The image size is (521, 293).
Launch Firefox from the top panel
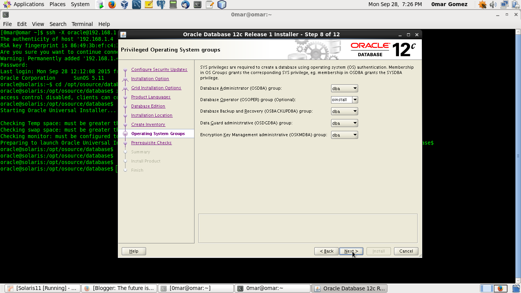112,5
